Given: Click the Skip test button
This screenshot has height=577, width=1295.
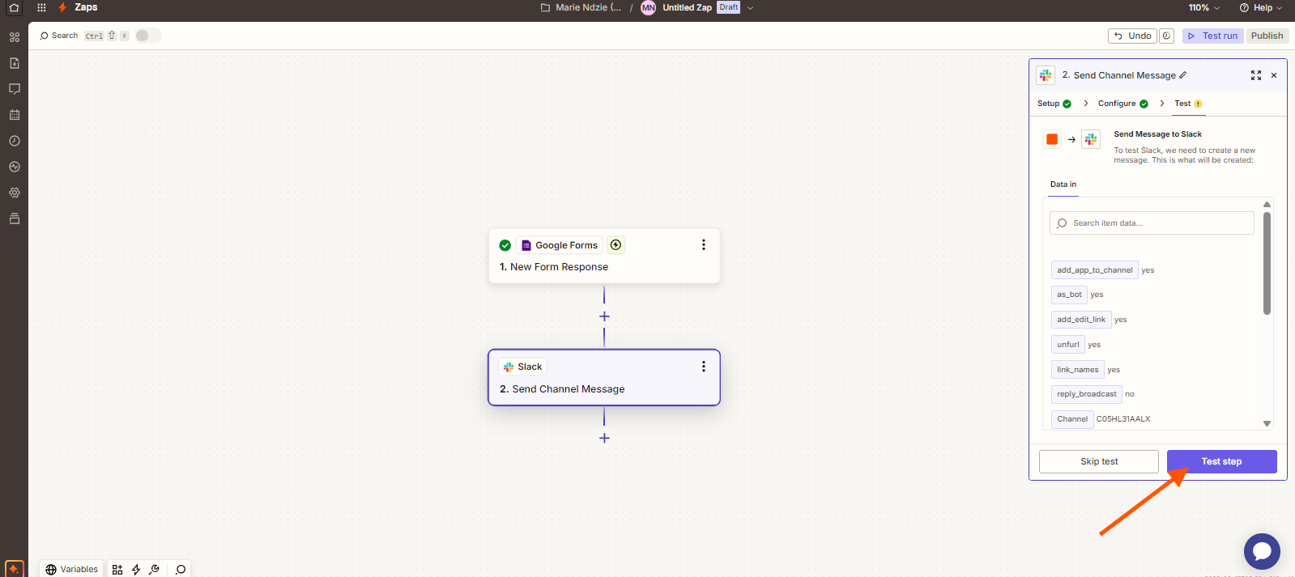Looking at the screenshot, I should (x=1099, y=461).
